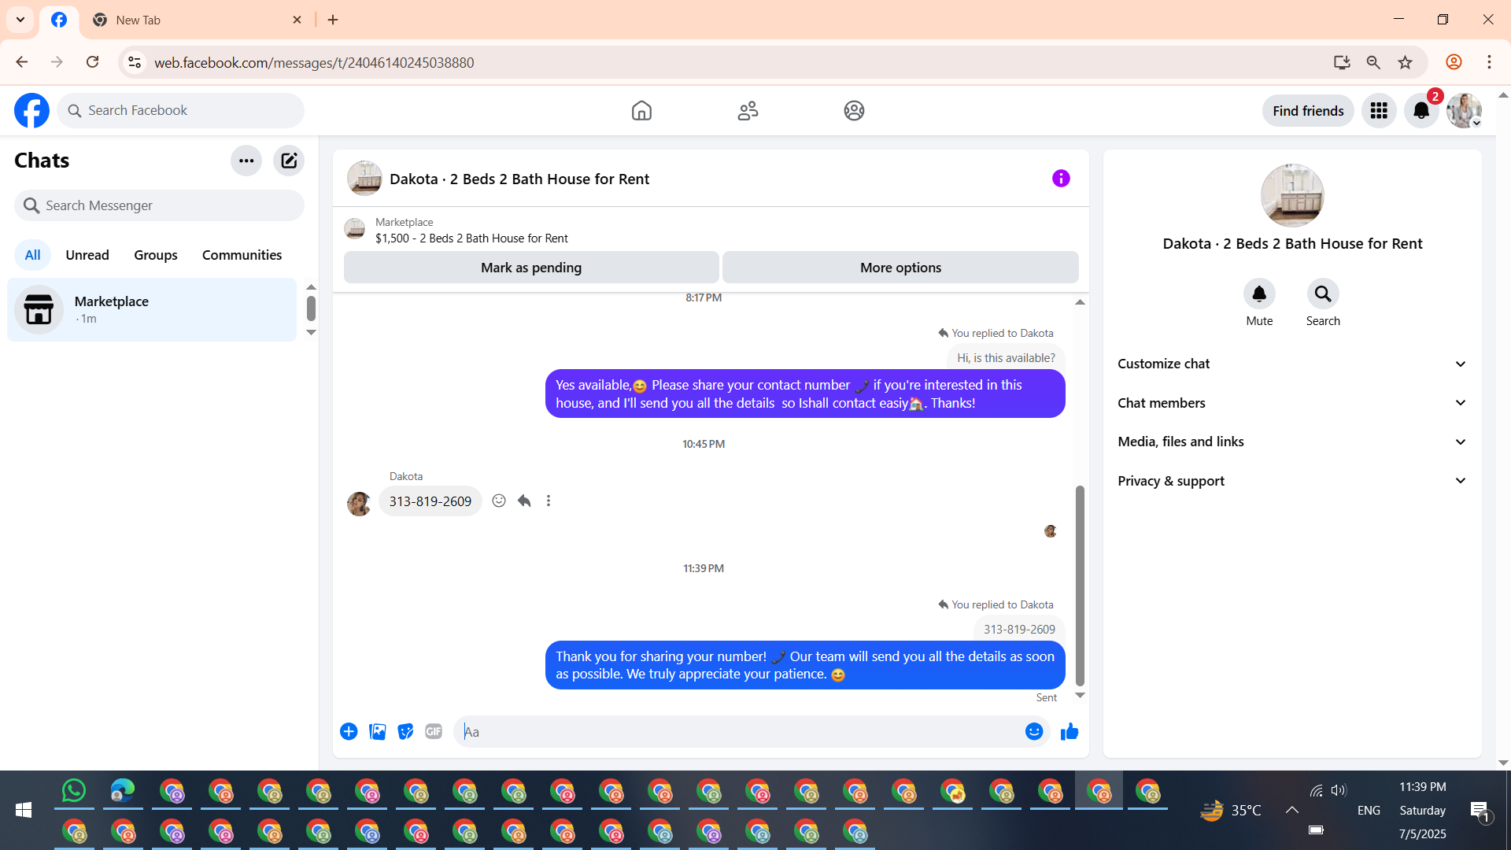Expand the Customize chat section
The width and height of the screenshot is (1511, 850).
click(1292, 364)
